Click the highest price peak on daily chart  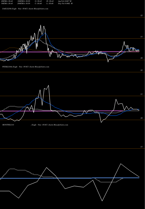point(41,25)
